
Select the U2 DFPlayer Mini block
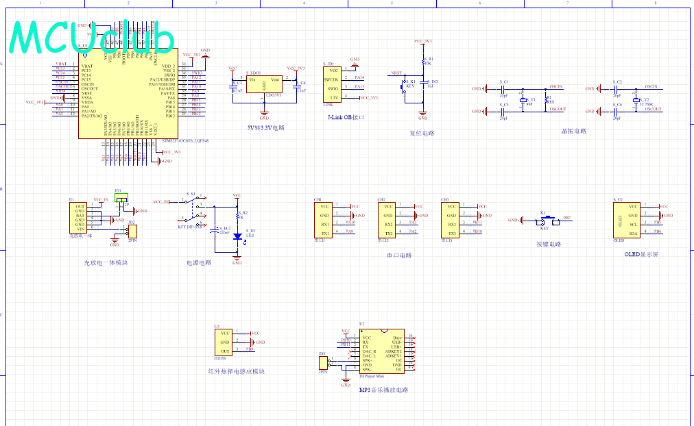point(382,351)
